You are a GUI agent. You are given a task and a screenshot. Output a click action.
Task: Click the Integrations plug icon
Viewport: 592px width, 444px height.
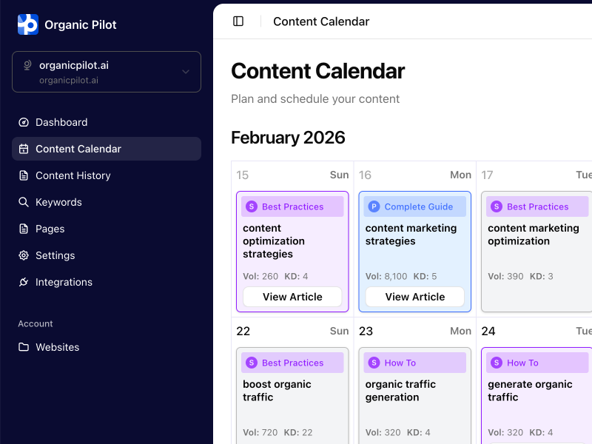pos(24,282)
